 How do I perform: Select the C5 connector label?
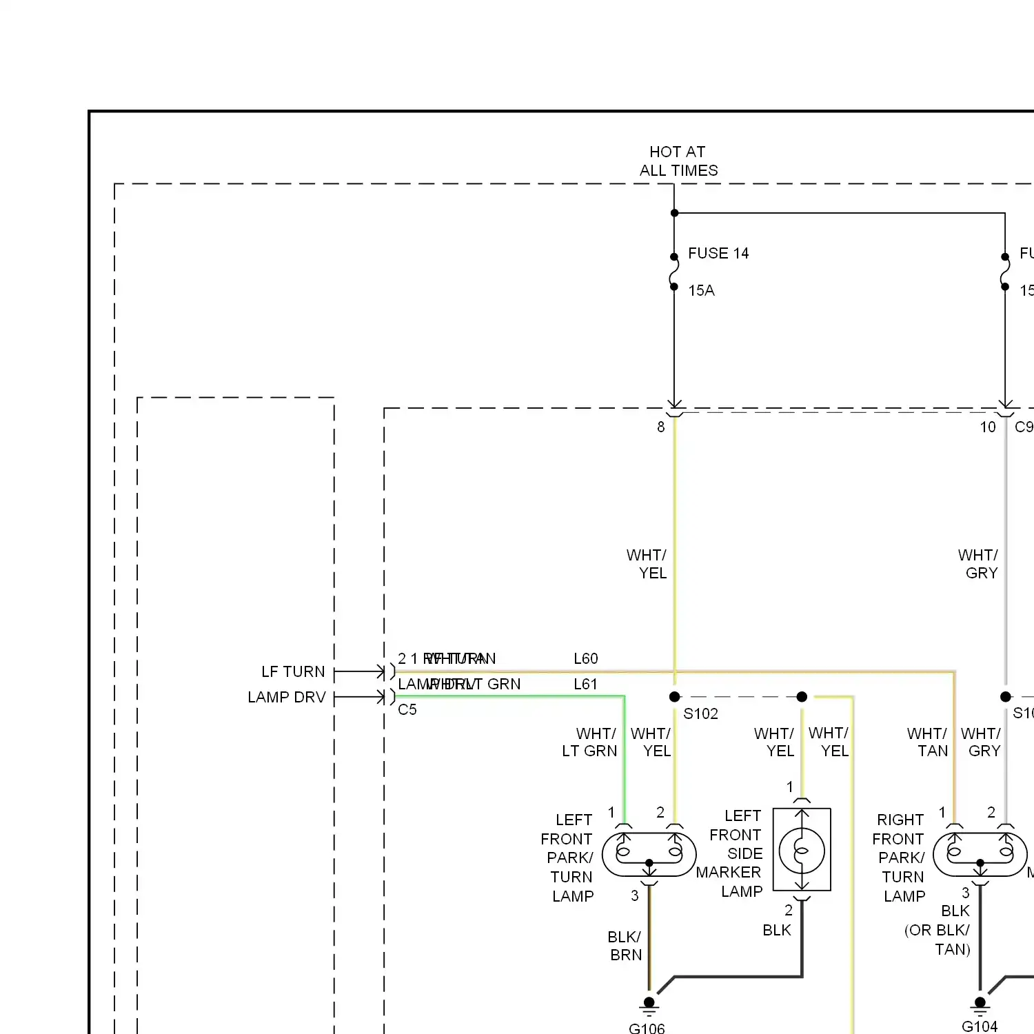pyautogui.click(x=407, y=709)
